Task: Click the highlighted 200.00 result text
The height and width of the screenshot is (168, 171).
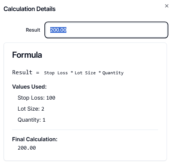Action: tap(58, 30)
